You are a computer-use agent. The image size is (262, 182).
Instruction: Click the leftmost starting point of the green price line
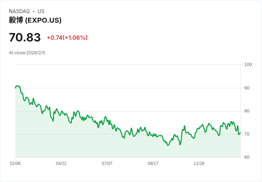tap(16, 87)
